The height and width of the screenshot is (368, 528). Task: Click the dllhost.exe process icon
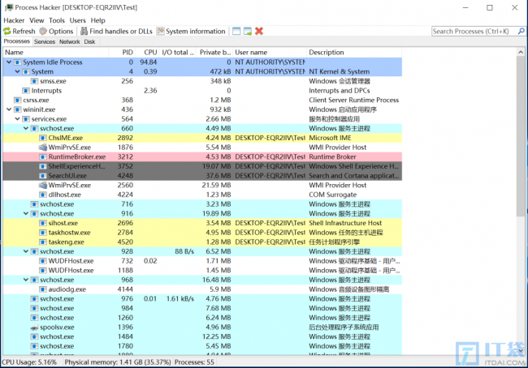[x=43, y=195]
